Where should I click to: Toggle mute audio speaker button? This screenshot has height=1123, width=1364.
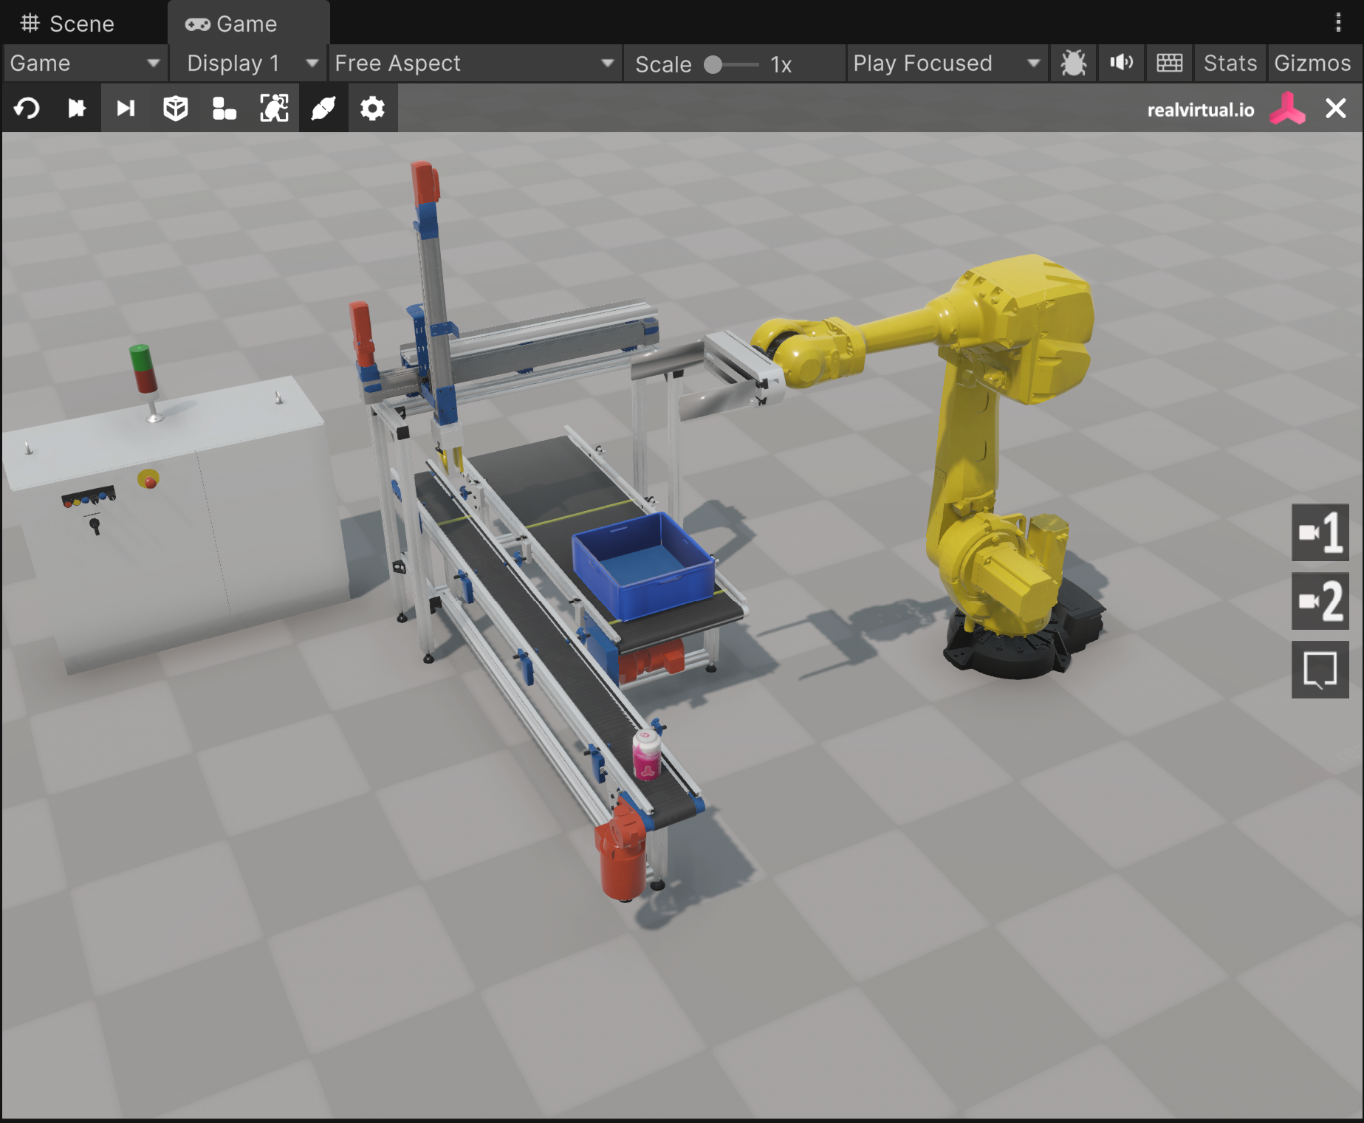click(1121, 63)
